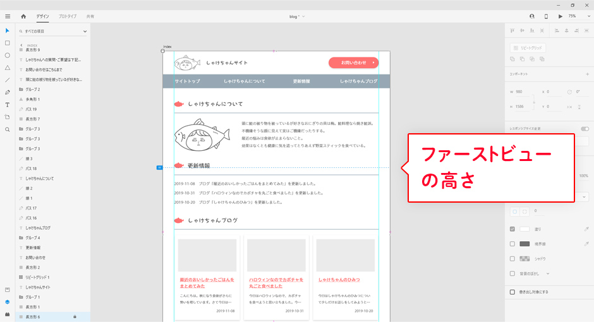The image size is (594, 322).
Task: Switch to the 共有 share tab
Action: [90, 16]
